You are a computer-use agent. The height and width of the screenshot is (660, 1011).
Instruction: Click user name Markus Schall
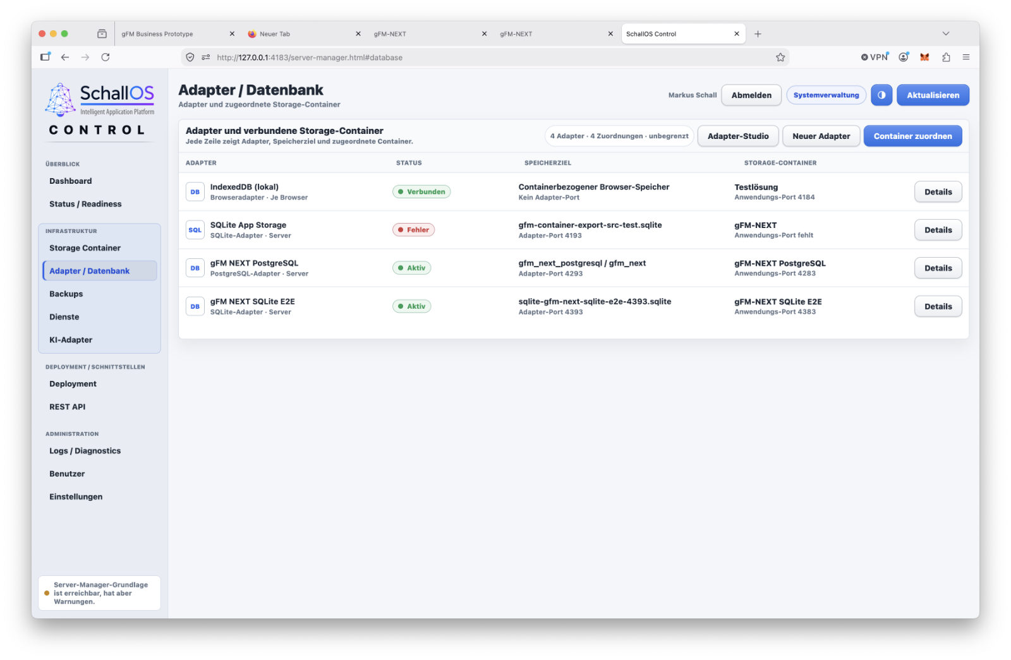coord(693,95)
